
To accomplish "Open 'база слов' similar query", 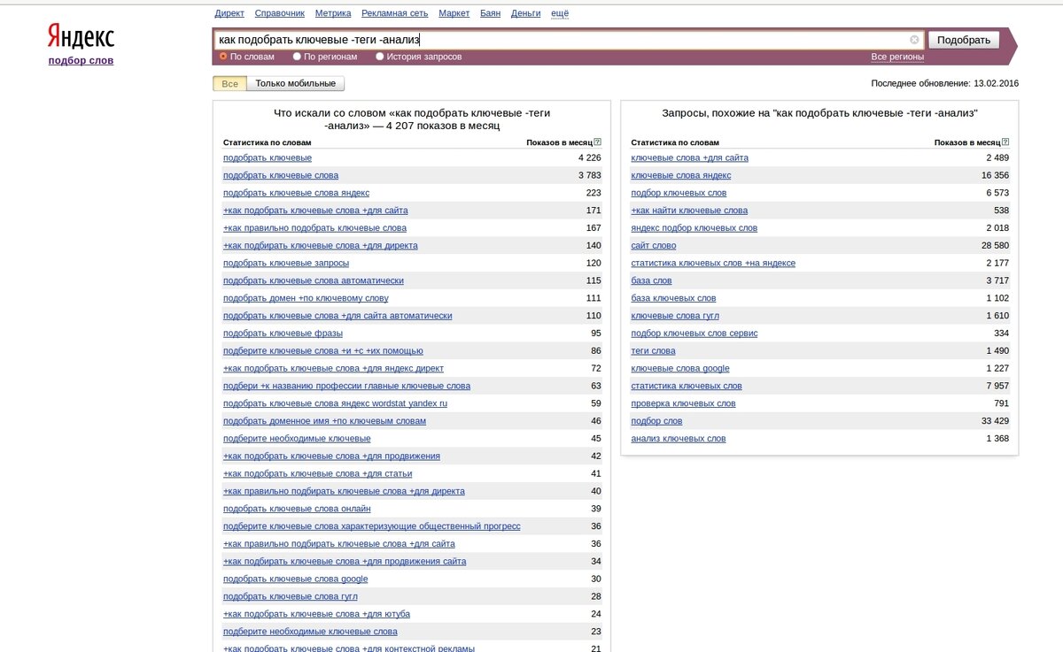I will 651,280.
